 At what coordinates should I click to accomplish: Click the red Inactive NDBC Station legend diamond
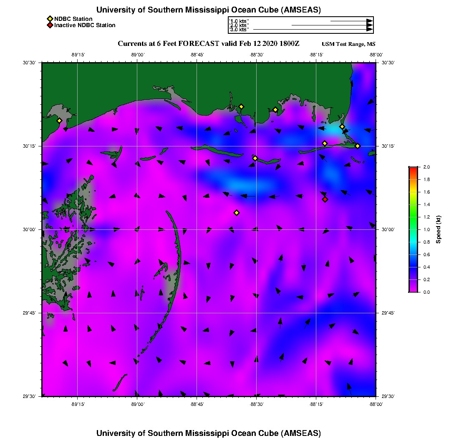50,25
